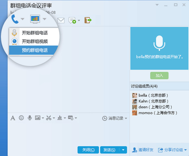Click the screen share presentation icon
The height and width of the screenshot is (156, 189).
[35, 19]
